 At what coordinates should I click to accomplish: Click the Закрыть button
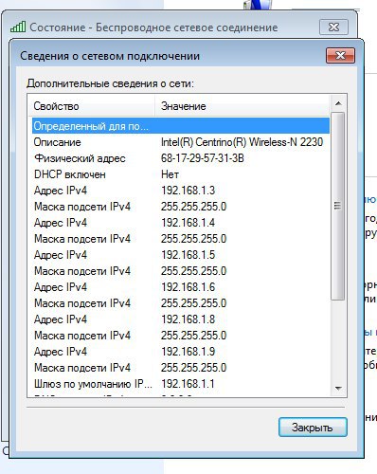point(313,428)
